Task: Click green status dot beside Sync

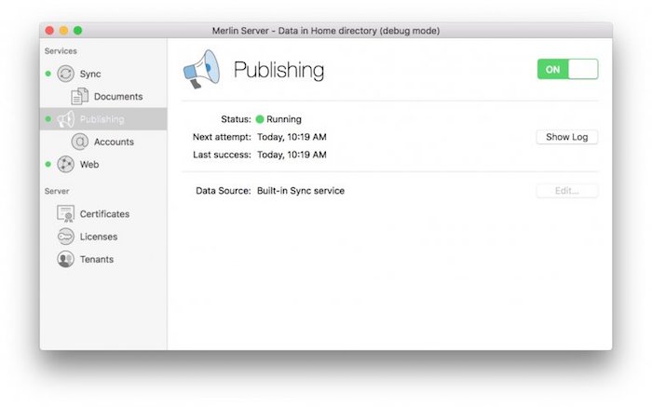Action: click(x=48, y=74)
